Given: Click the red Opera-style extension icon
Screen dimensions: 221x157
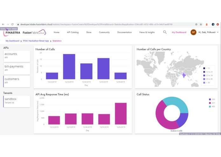Looking at the screenshot, I should click(x=218, y=24).
